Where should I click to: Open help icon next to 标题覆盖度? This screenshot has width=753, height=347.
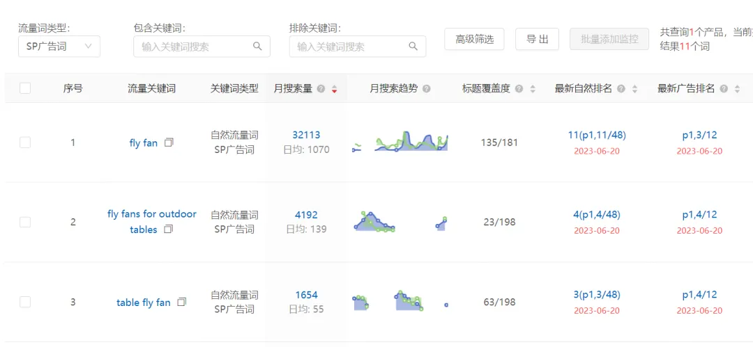tap(519, 89)
